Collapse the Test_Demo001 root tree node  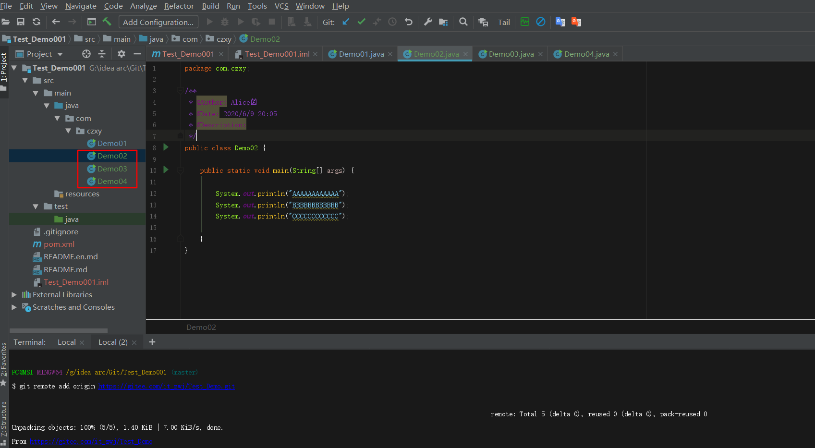pos(14,68)
